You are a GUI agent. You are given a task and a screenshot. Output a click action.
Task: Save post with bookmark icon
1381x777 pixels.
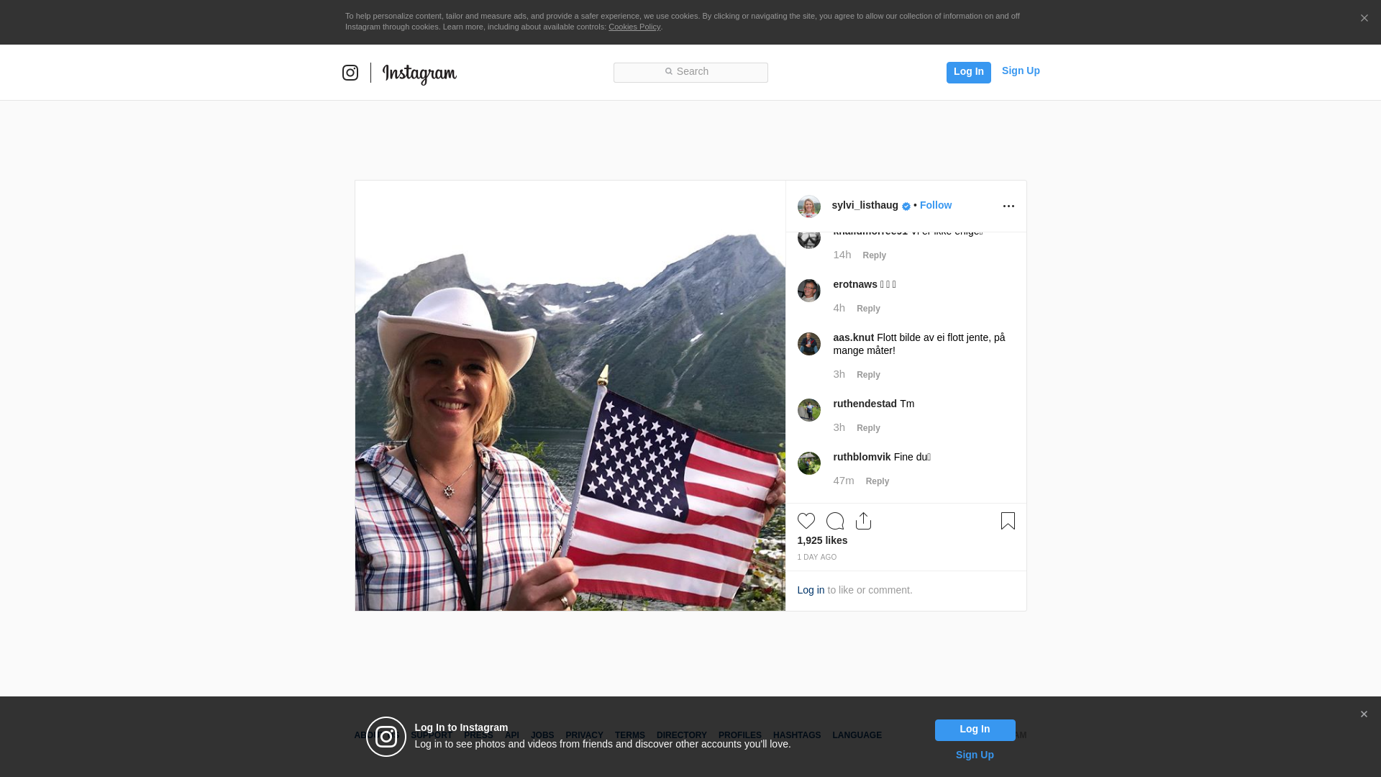[1008, 521]
